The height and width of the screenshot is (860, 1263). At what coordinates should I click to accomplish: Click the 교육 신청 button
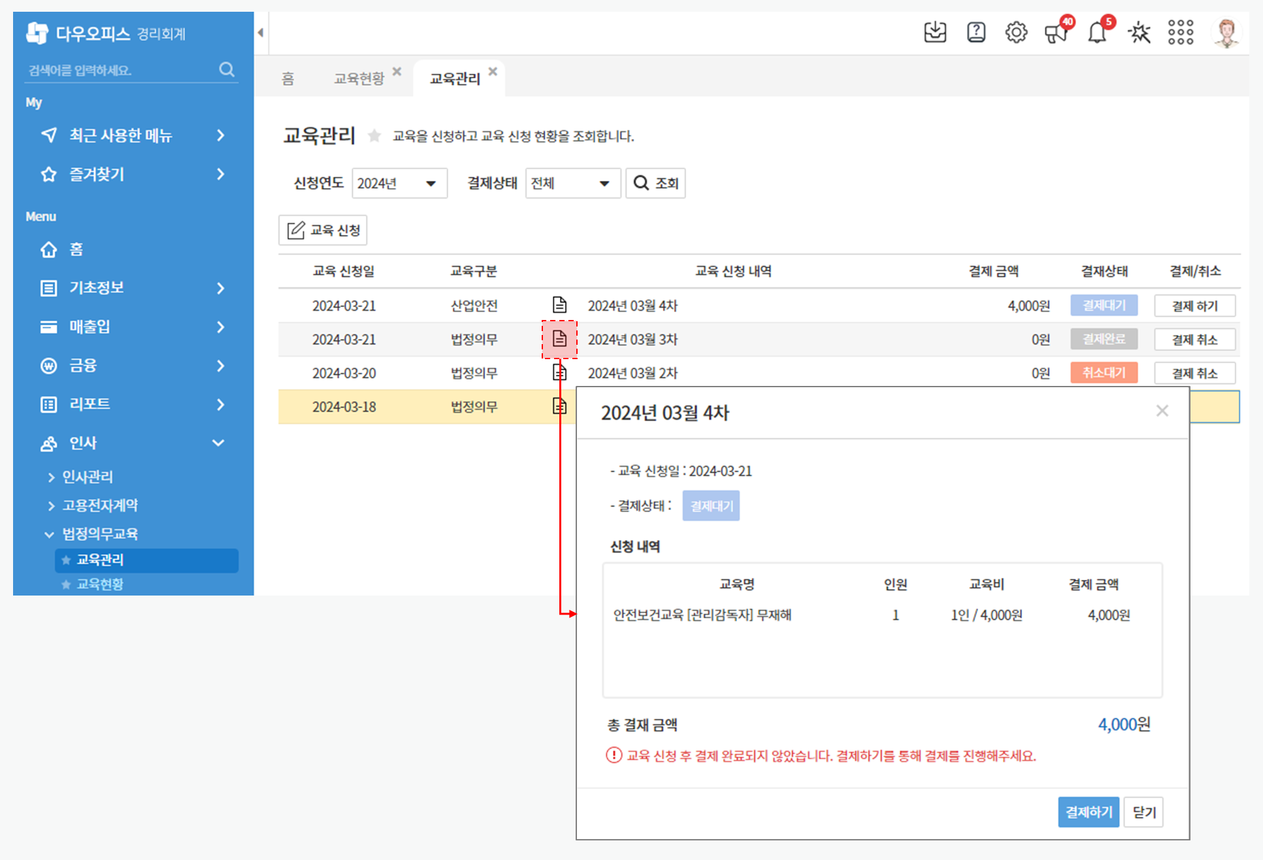click(323, 230)
